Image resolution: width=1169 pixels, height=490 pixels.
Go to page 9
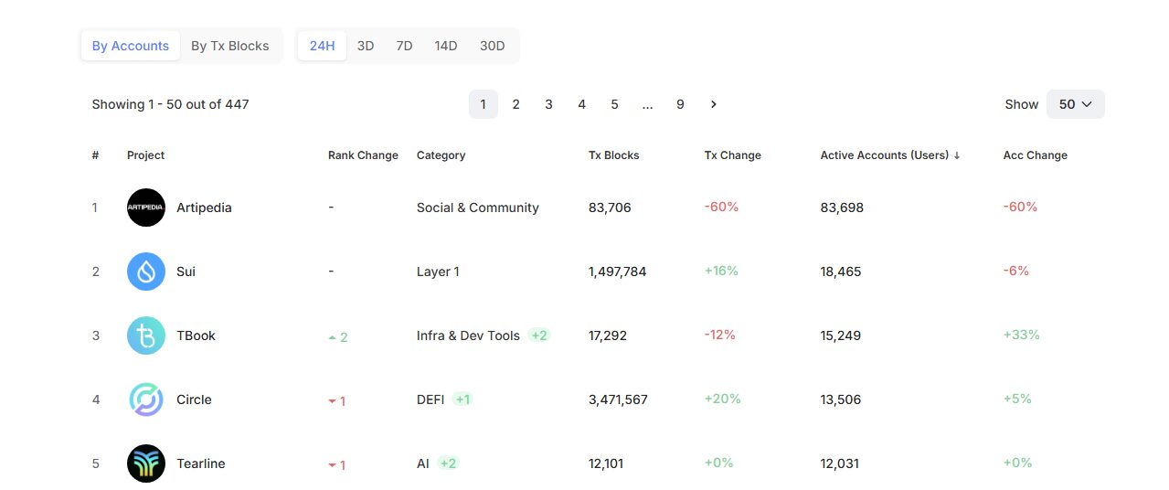coord(680,104)
